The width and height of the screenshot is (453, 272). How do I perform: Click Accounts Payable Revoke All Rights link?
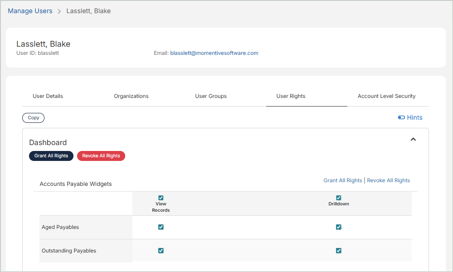388,180
